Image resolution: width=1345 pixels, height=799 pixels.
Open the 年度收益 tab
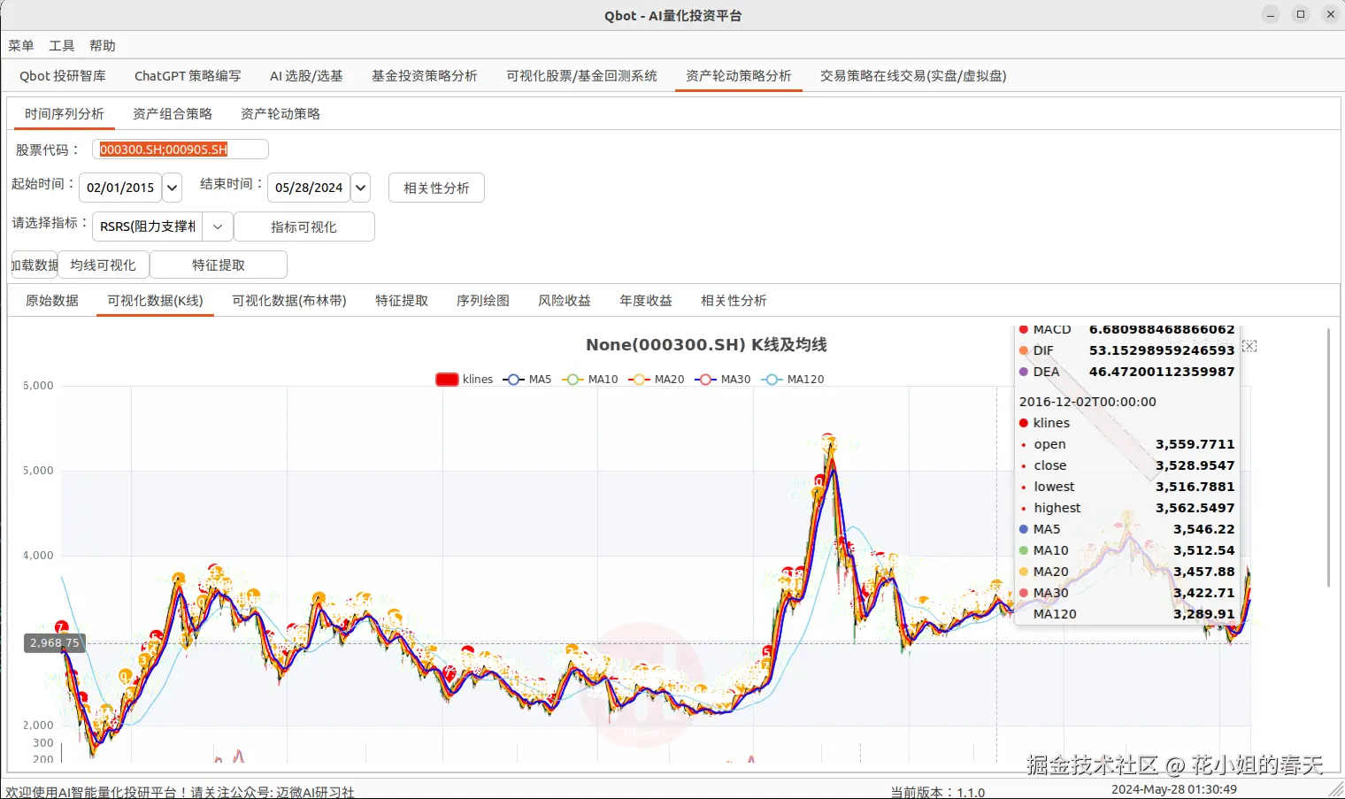[x=646, y=301]
